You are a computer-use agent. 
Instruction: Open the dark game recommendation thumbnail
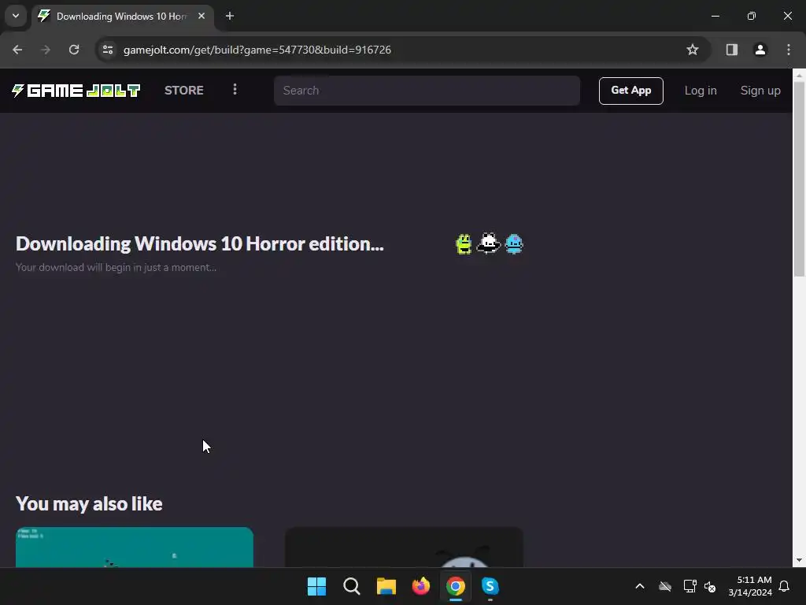point(404,547)
